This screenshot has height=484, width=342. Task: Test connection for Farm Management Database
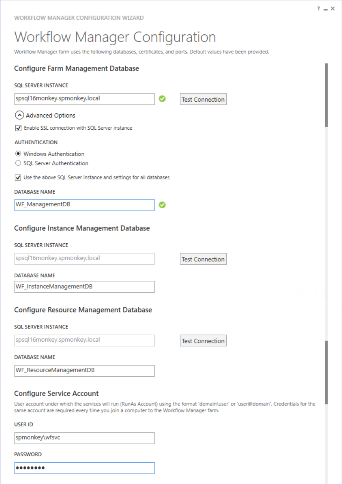click(x=203, y=99)
